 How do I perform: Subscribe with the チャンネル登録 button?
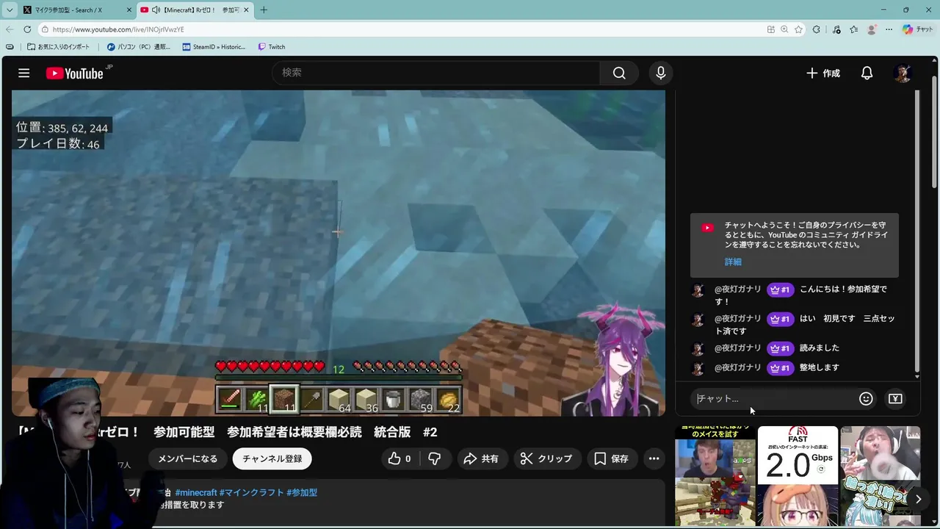point(272,458)
